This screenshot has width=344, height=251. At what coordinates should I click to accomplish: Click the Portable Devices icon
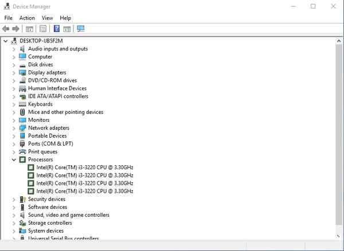click(x=22, y=136)
